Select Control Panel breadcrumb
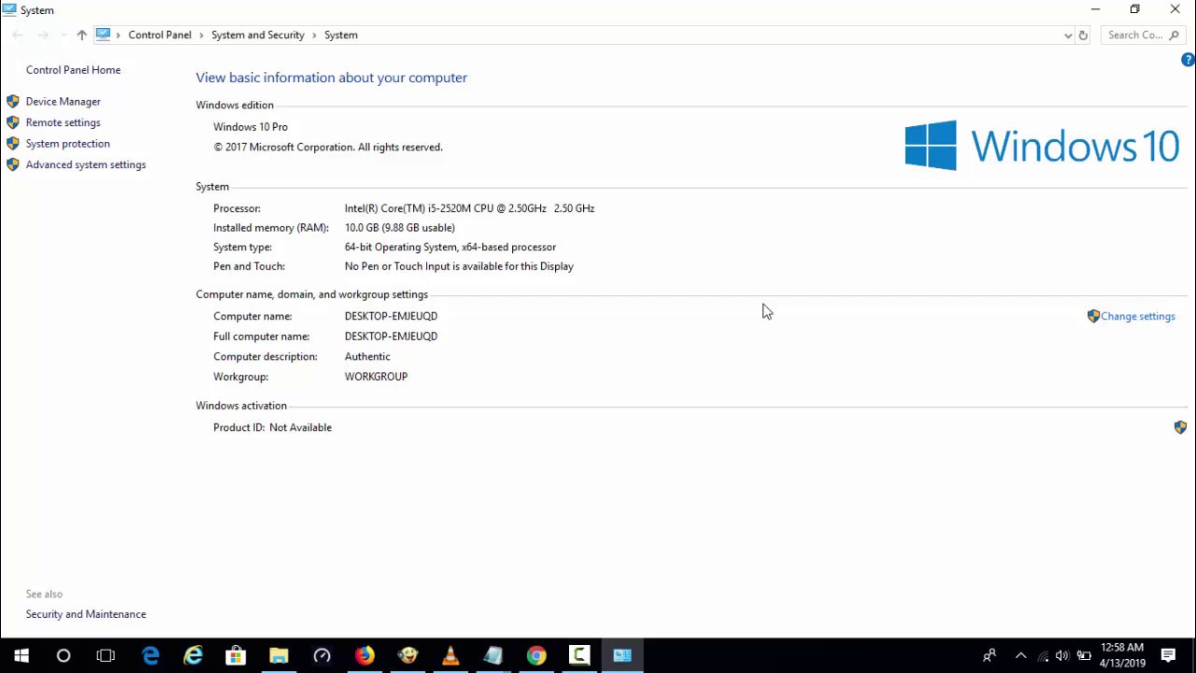1196x673 pixels. click(160, 35)
